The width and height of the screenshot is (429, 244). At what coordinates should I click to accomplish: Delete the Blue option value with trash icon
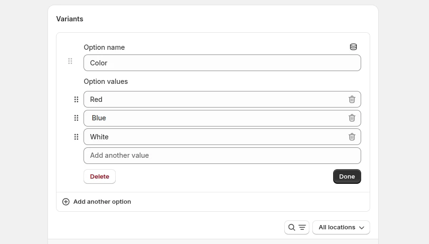tap(352, 118)
